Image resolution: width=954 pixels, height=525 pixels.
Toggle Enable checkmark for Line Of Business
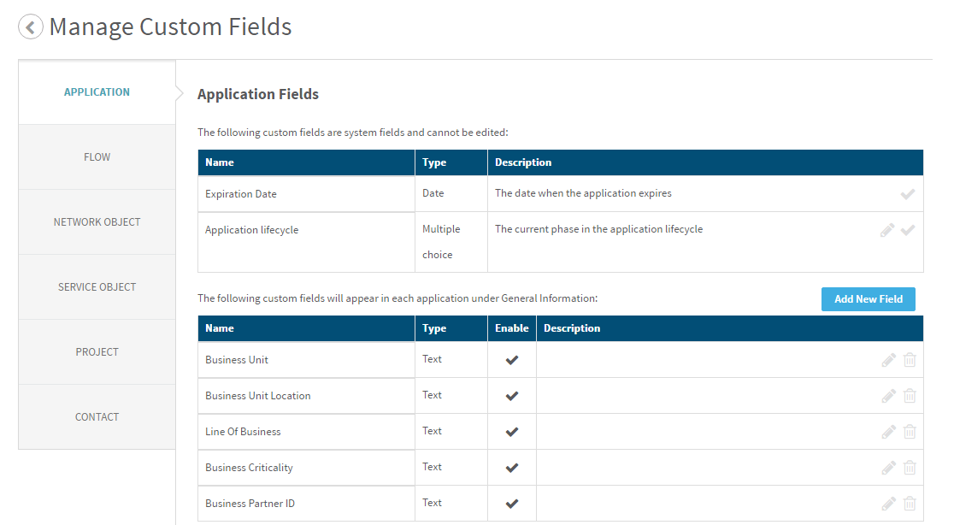(x=512, y=432)
